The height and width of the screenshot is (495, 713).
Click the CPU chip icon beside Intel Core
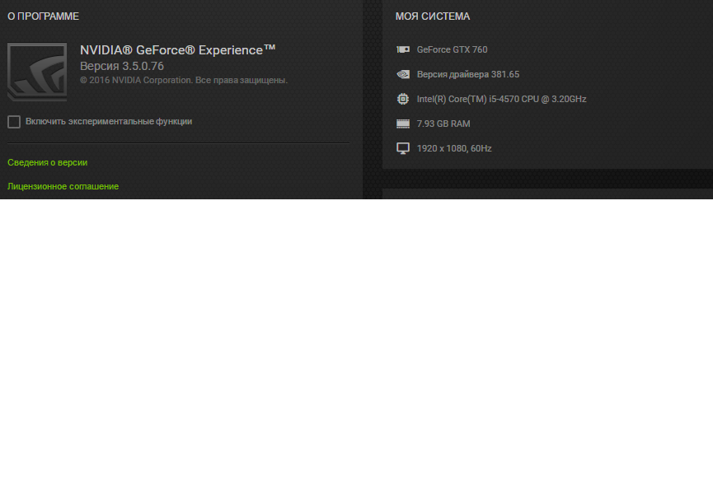[x=403, y=99]
